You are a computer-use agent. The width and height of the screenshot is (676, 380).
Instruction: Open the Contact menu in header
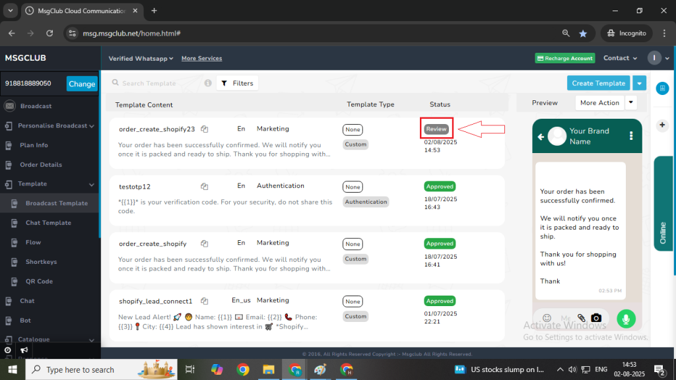click(x=620, y=58)
